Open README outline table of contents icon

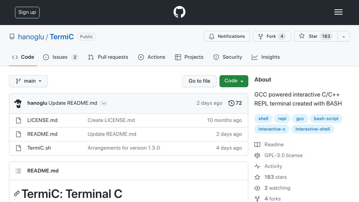point(18,171)
